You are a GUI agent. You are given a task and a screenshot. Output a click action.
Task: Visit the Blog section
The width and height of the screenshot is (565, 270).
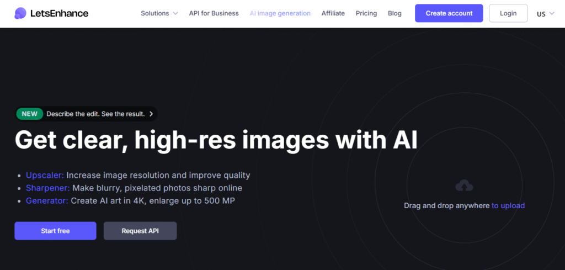(x=395, y=13)
